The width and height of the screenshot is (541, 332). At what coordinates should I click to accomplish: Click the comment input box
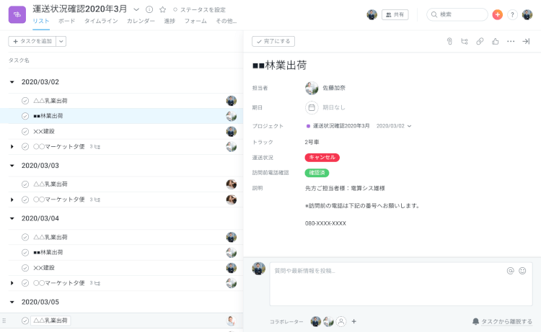401,284
